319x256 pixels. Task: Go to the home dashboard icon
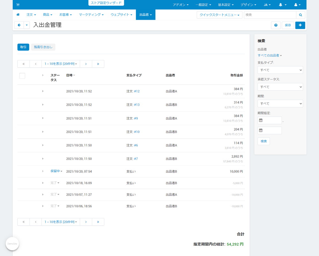point(18,15)
